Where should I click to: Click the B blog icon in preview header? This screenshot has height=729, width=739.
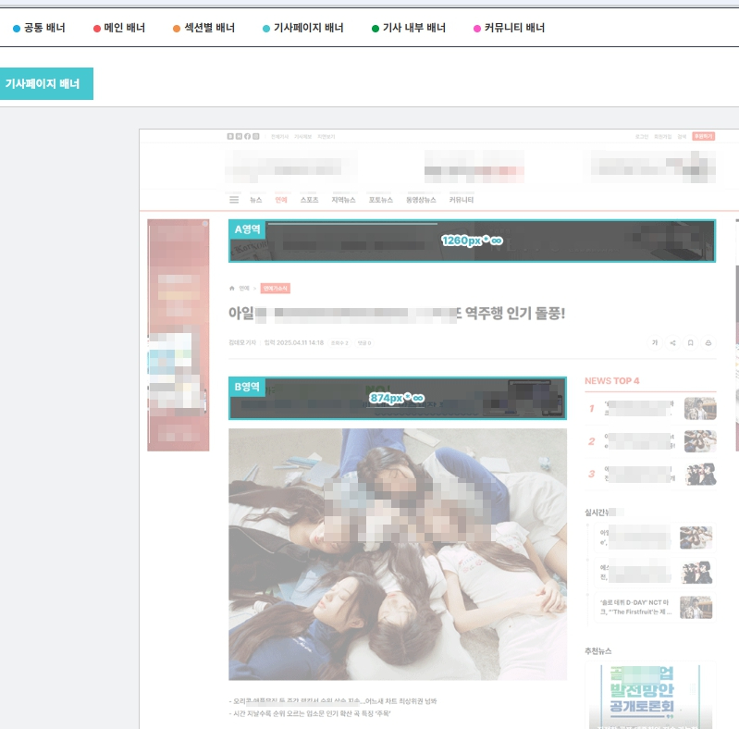[230, 136]
